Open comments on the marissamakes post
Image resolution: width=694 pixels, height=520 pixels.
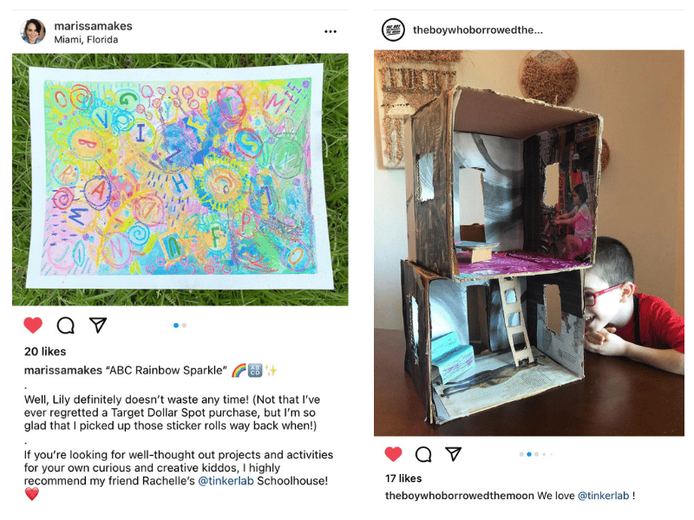click(66, 326)
